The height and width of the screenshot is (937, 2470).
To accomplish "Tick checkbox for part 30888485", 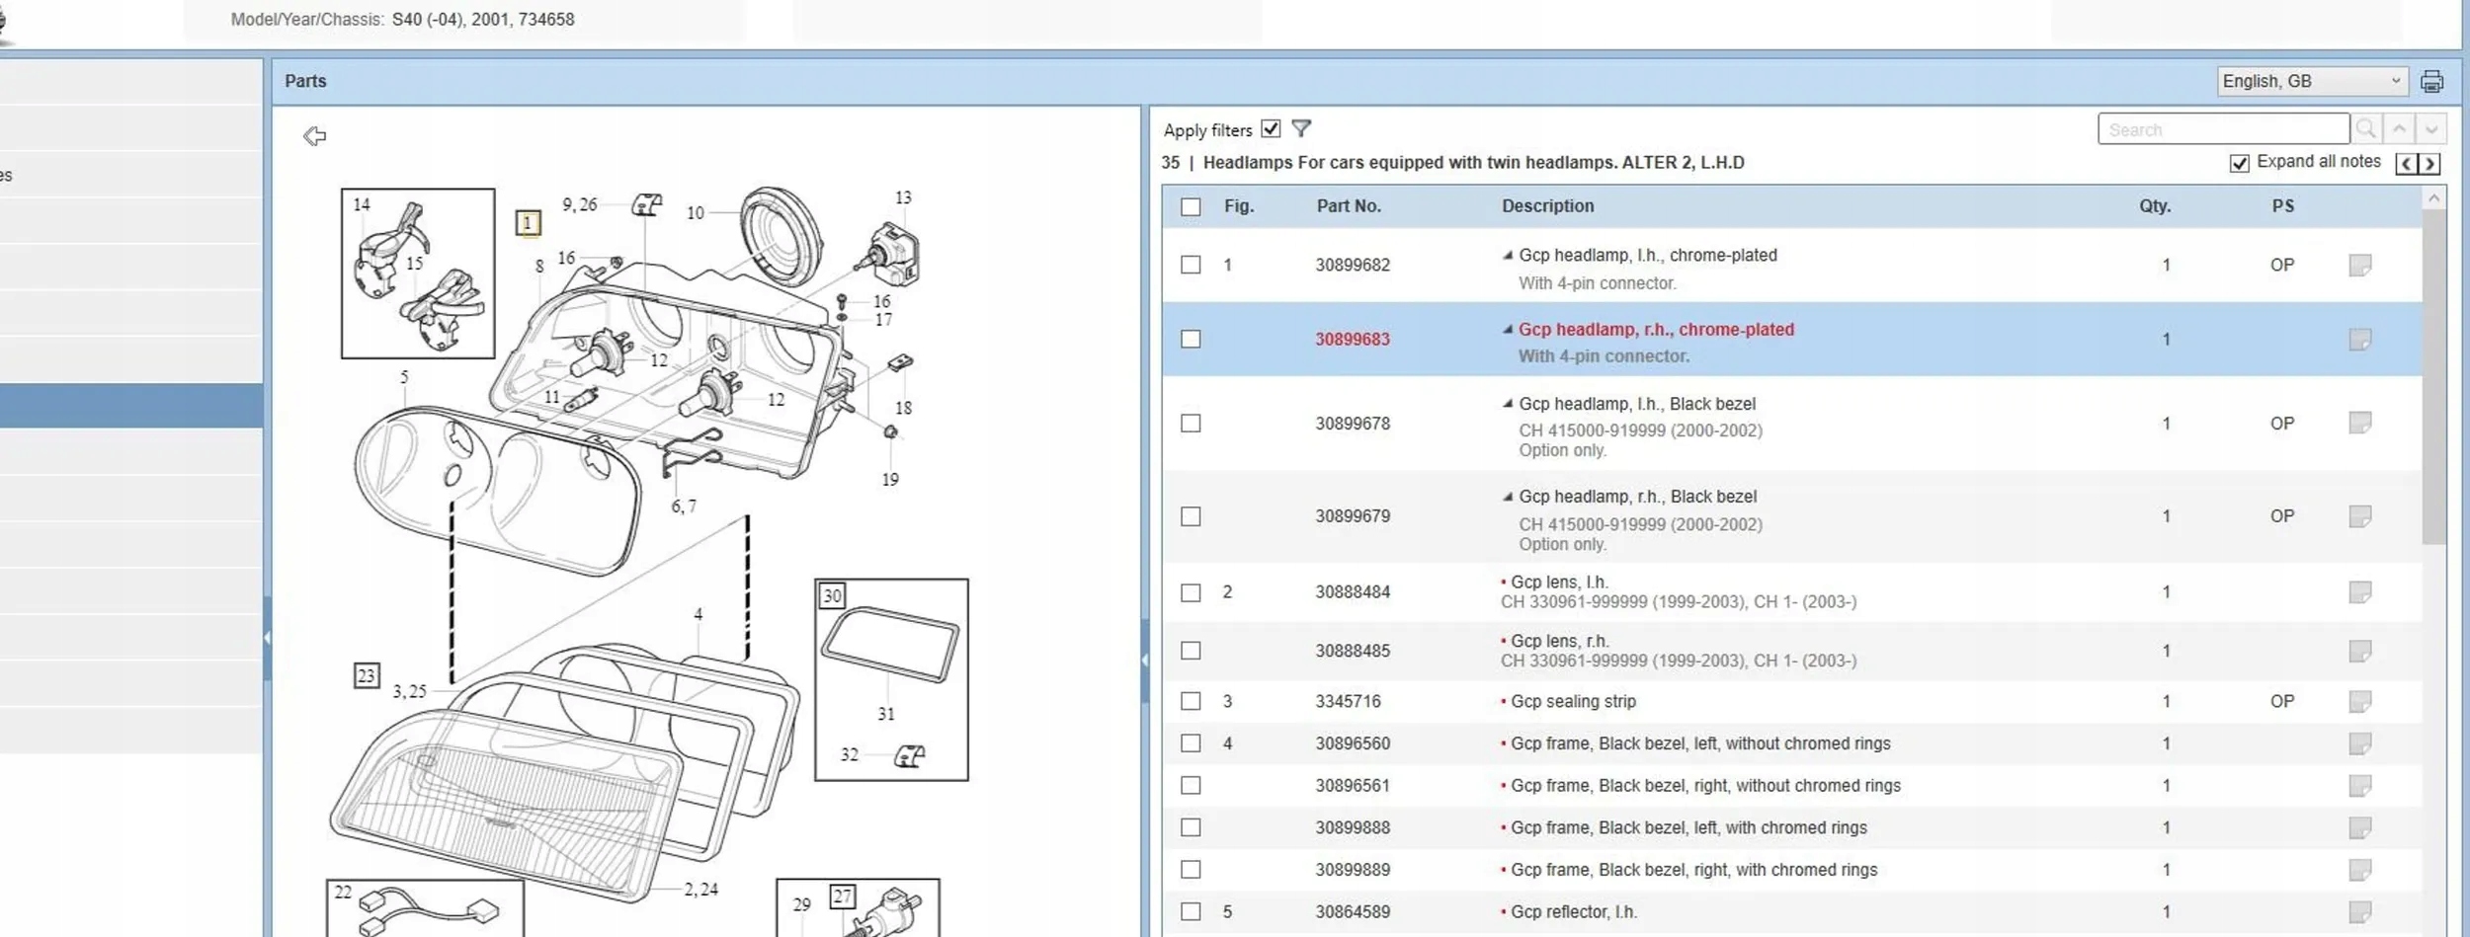I will [1191, 651].
